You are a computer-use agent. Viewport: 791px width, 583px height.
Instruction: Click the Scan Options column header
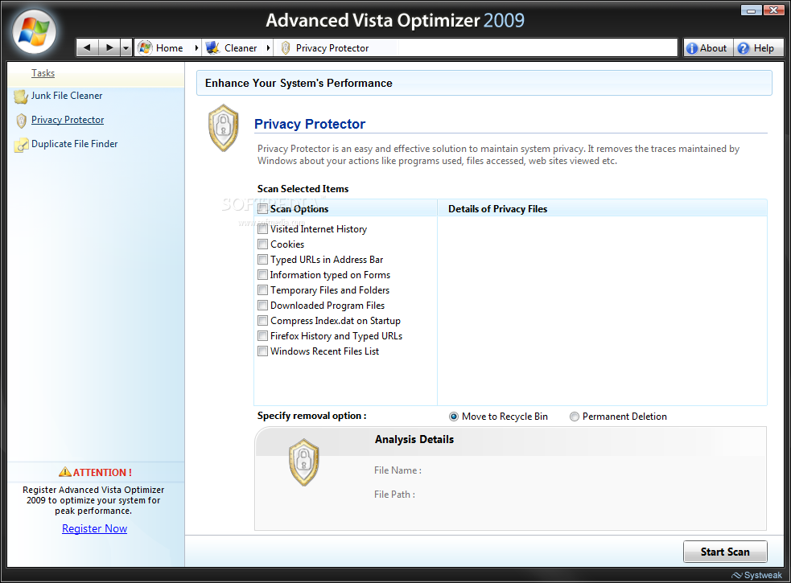point(299,209)
